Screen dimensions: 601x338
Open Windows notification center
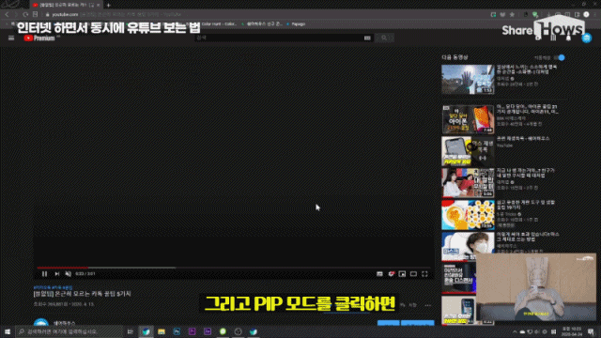point(591,331)
